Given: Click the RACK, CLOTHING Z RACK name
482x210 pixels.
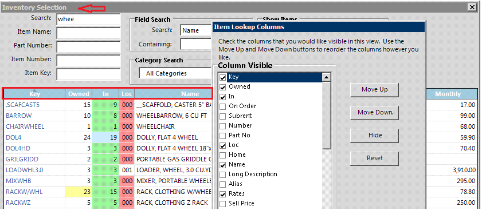Looking at the screenshot, I should click(172, 203).
